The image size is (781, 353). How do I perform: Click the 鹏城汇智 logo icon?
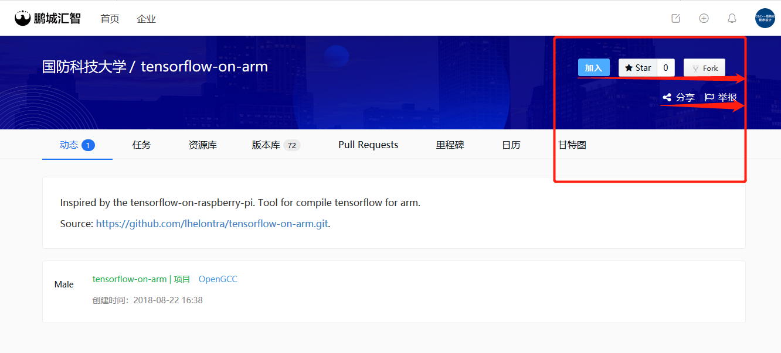click(x=22, y=19)
